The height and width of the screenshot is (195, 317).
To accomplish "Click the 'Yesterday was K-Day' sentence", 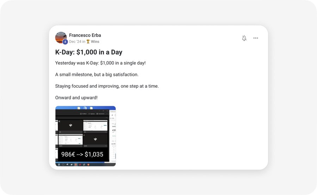I will coord(100,63).
